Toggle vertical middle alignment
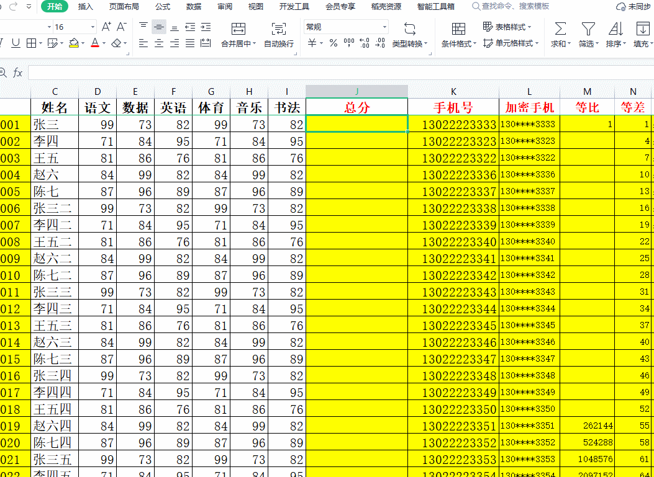 [x=159, y=27]
